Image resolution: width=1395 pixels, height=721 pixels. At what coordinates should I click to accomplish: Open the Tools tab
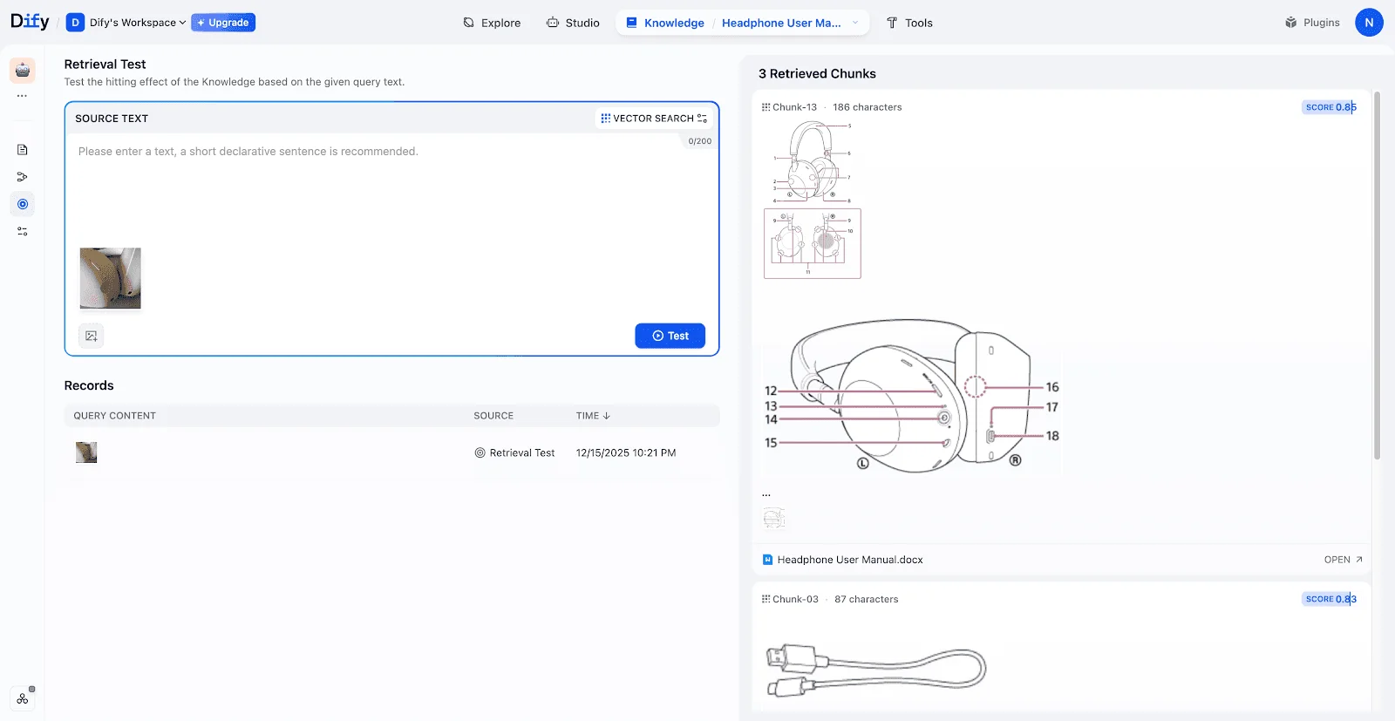pos(909,23)
